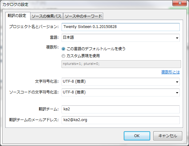This screenshot has width=189, height=146.
Task: Select the 翻訳の設定 tab
Action: click(x=17, y=16)
